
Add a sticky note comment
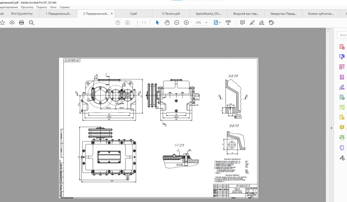point(243,23)
